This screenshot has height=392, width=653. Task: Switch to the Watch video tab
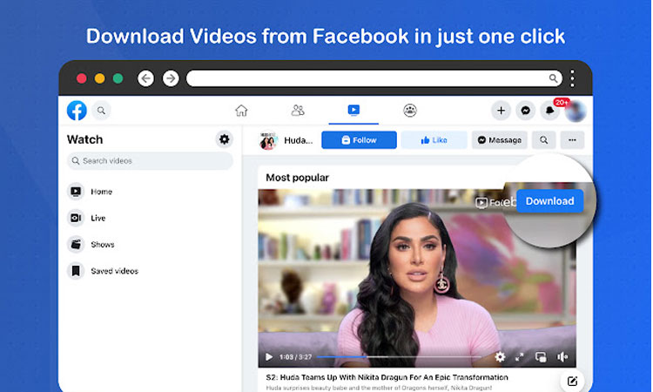point(353,111)
